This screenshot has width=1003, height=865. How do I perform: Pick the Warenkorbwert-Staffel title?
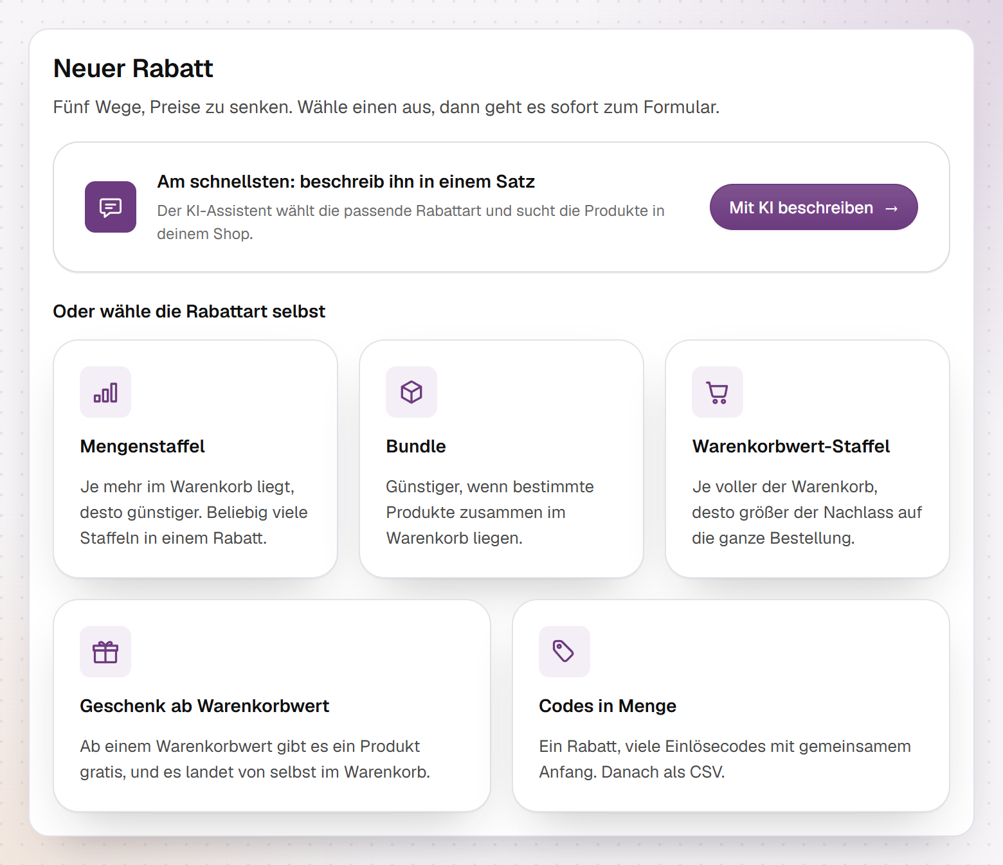tap(791, 446)
